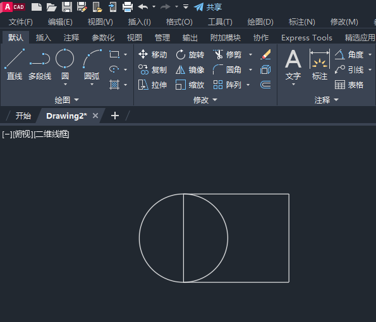Viewport: 376px width, 322px height.
Task: Open the 格式(O) menu
Action: tap(179, 22)
